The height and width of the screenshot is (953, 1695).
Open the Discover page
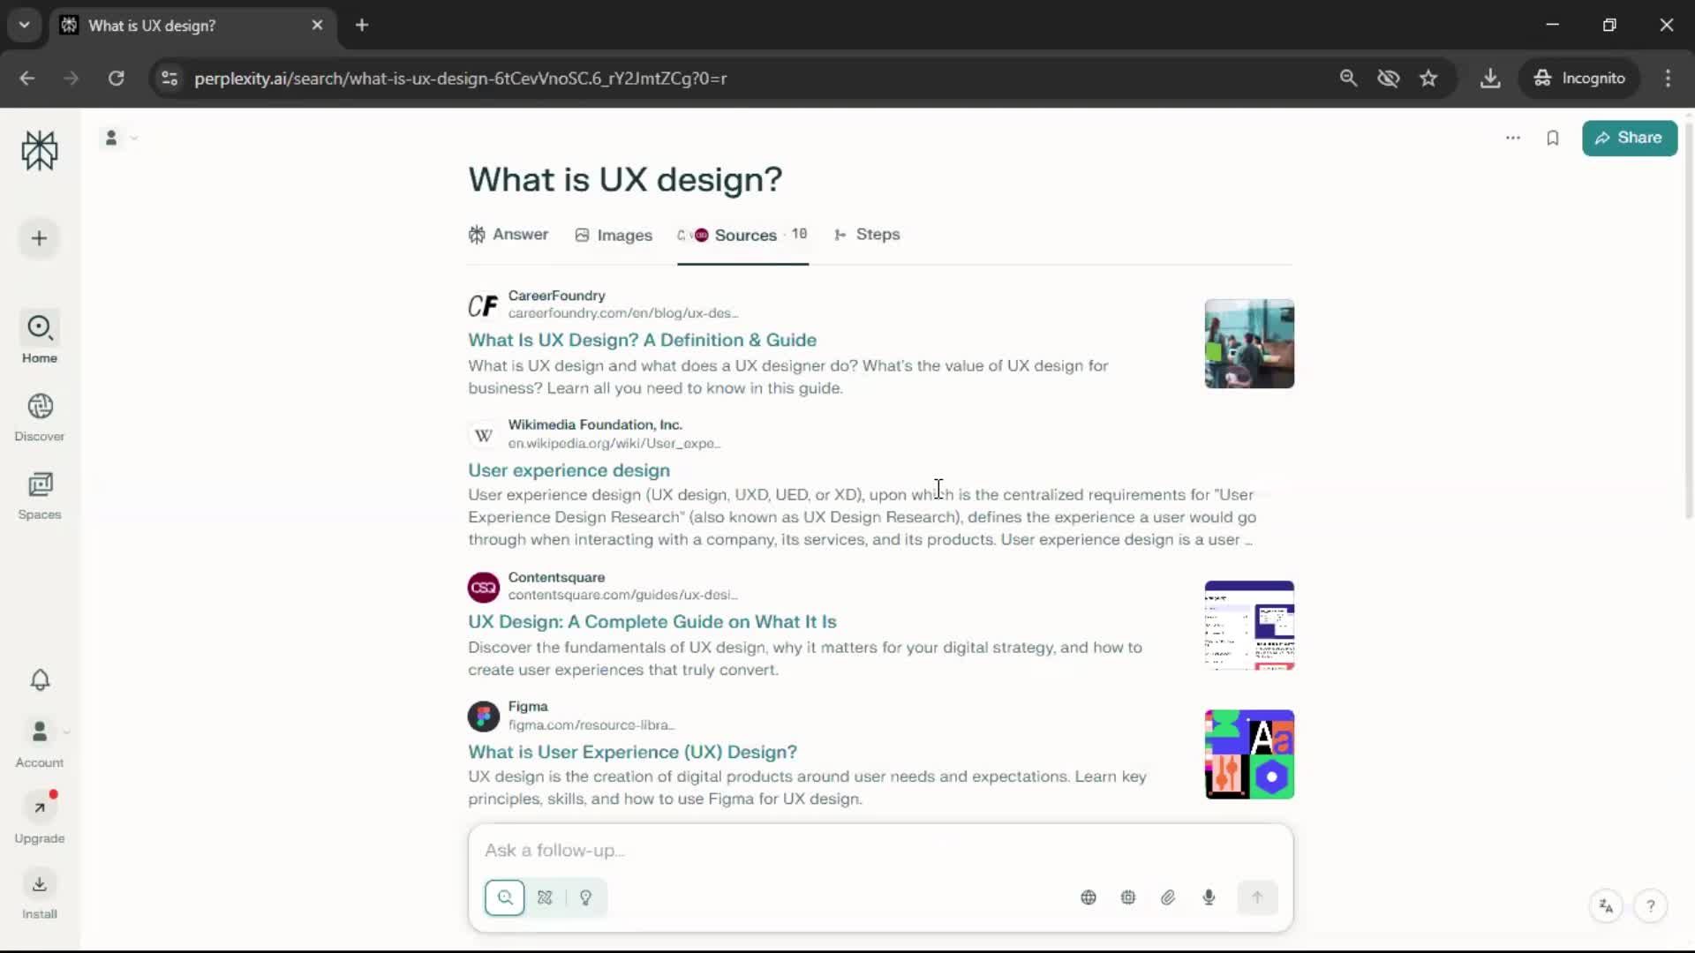pos(40,416)
